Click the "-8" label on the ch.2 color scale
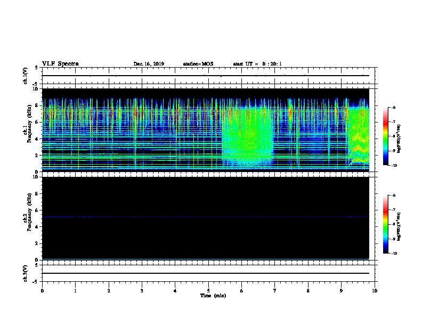Viewport: 422px width, 326px height. pyautogui.click(x=393, y=224)
